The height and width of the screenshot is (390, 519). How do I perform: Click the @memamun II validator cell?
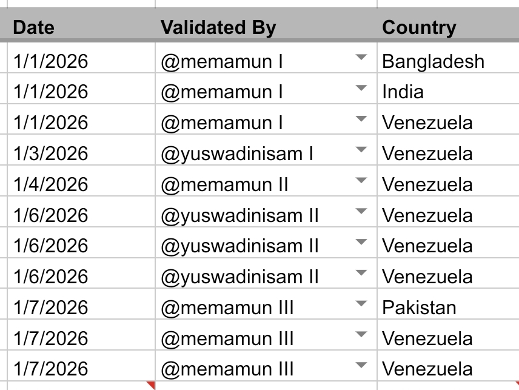266,181
